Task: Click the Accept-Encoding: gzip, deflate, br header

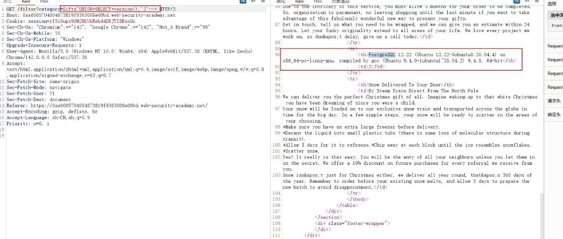Action: (52, 112)
